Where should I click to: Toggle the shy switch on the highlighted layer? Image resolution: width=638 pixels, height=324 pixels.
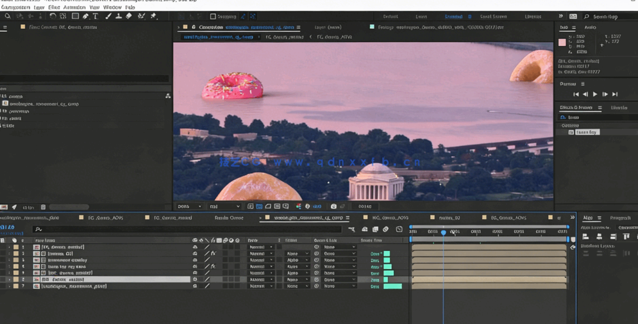point(195,279)
